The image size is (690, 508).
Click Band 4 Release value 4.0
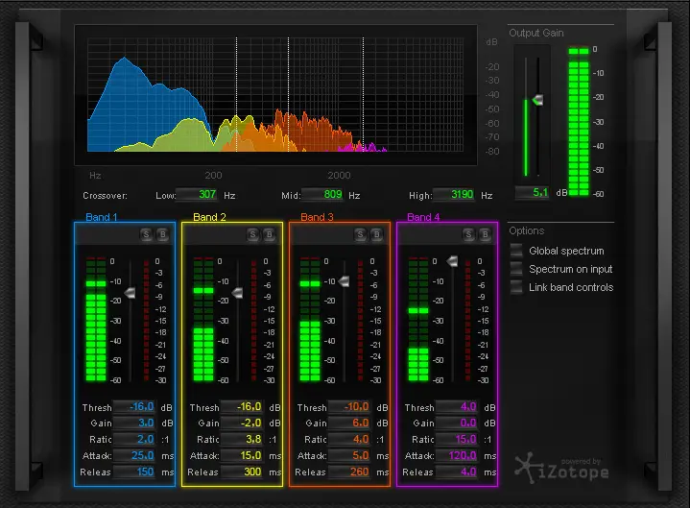click(457, 472)
